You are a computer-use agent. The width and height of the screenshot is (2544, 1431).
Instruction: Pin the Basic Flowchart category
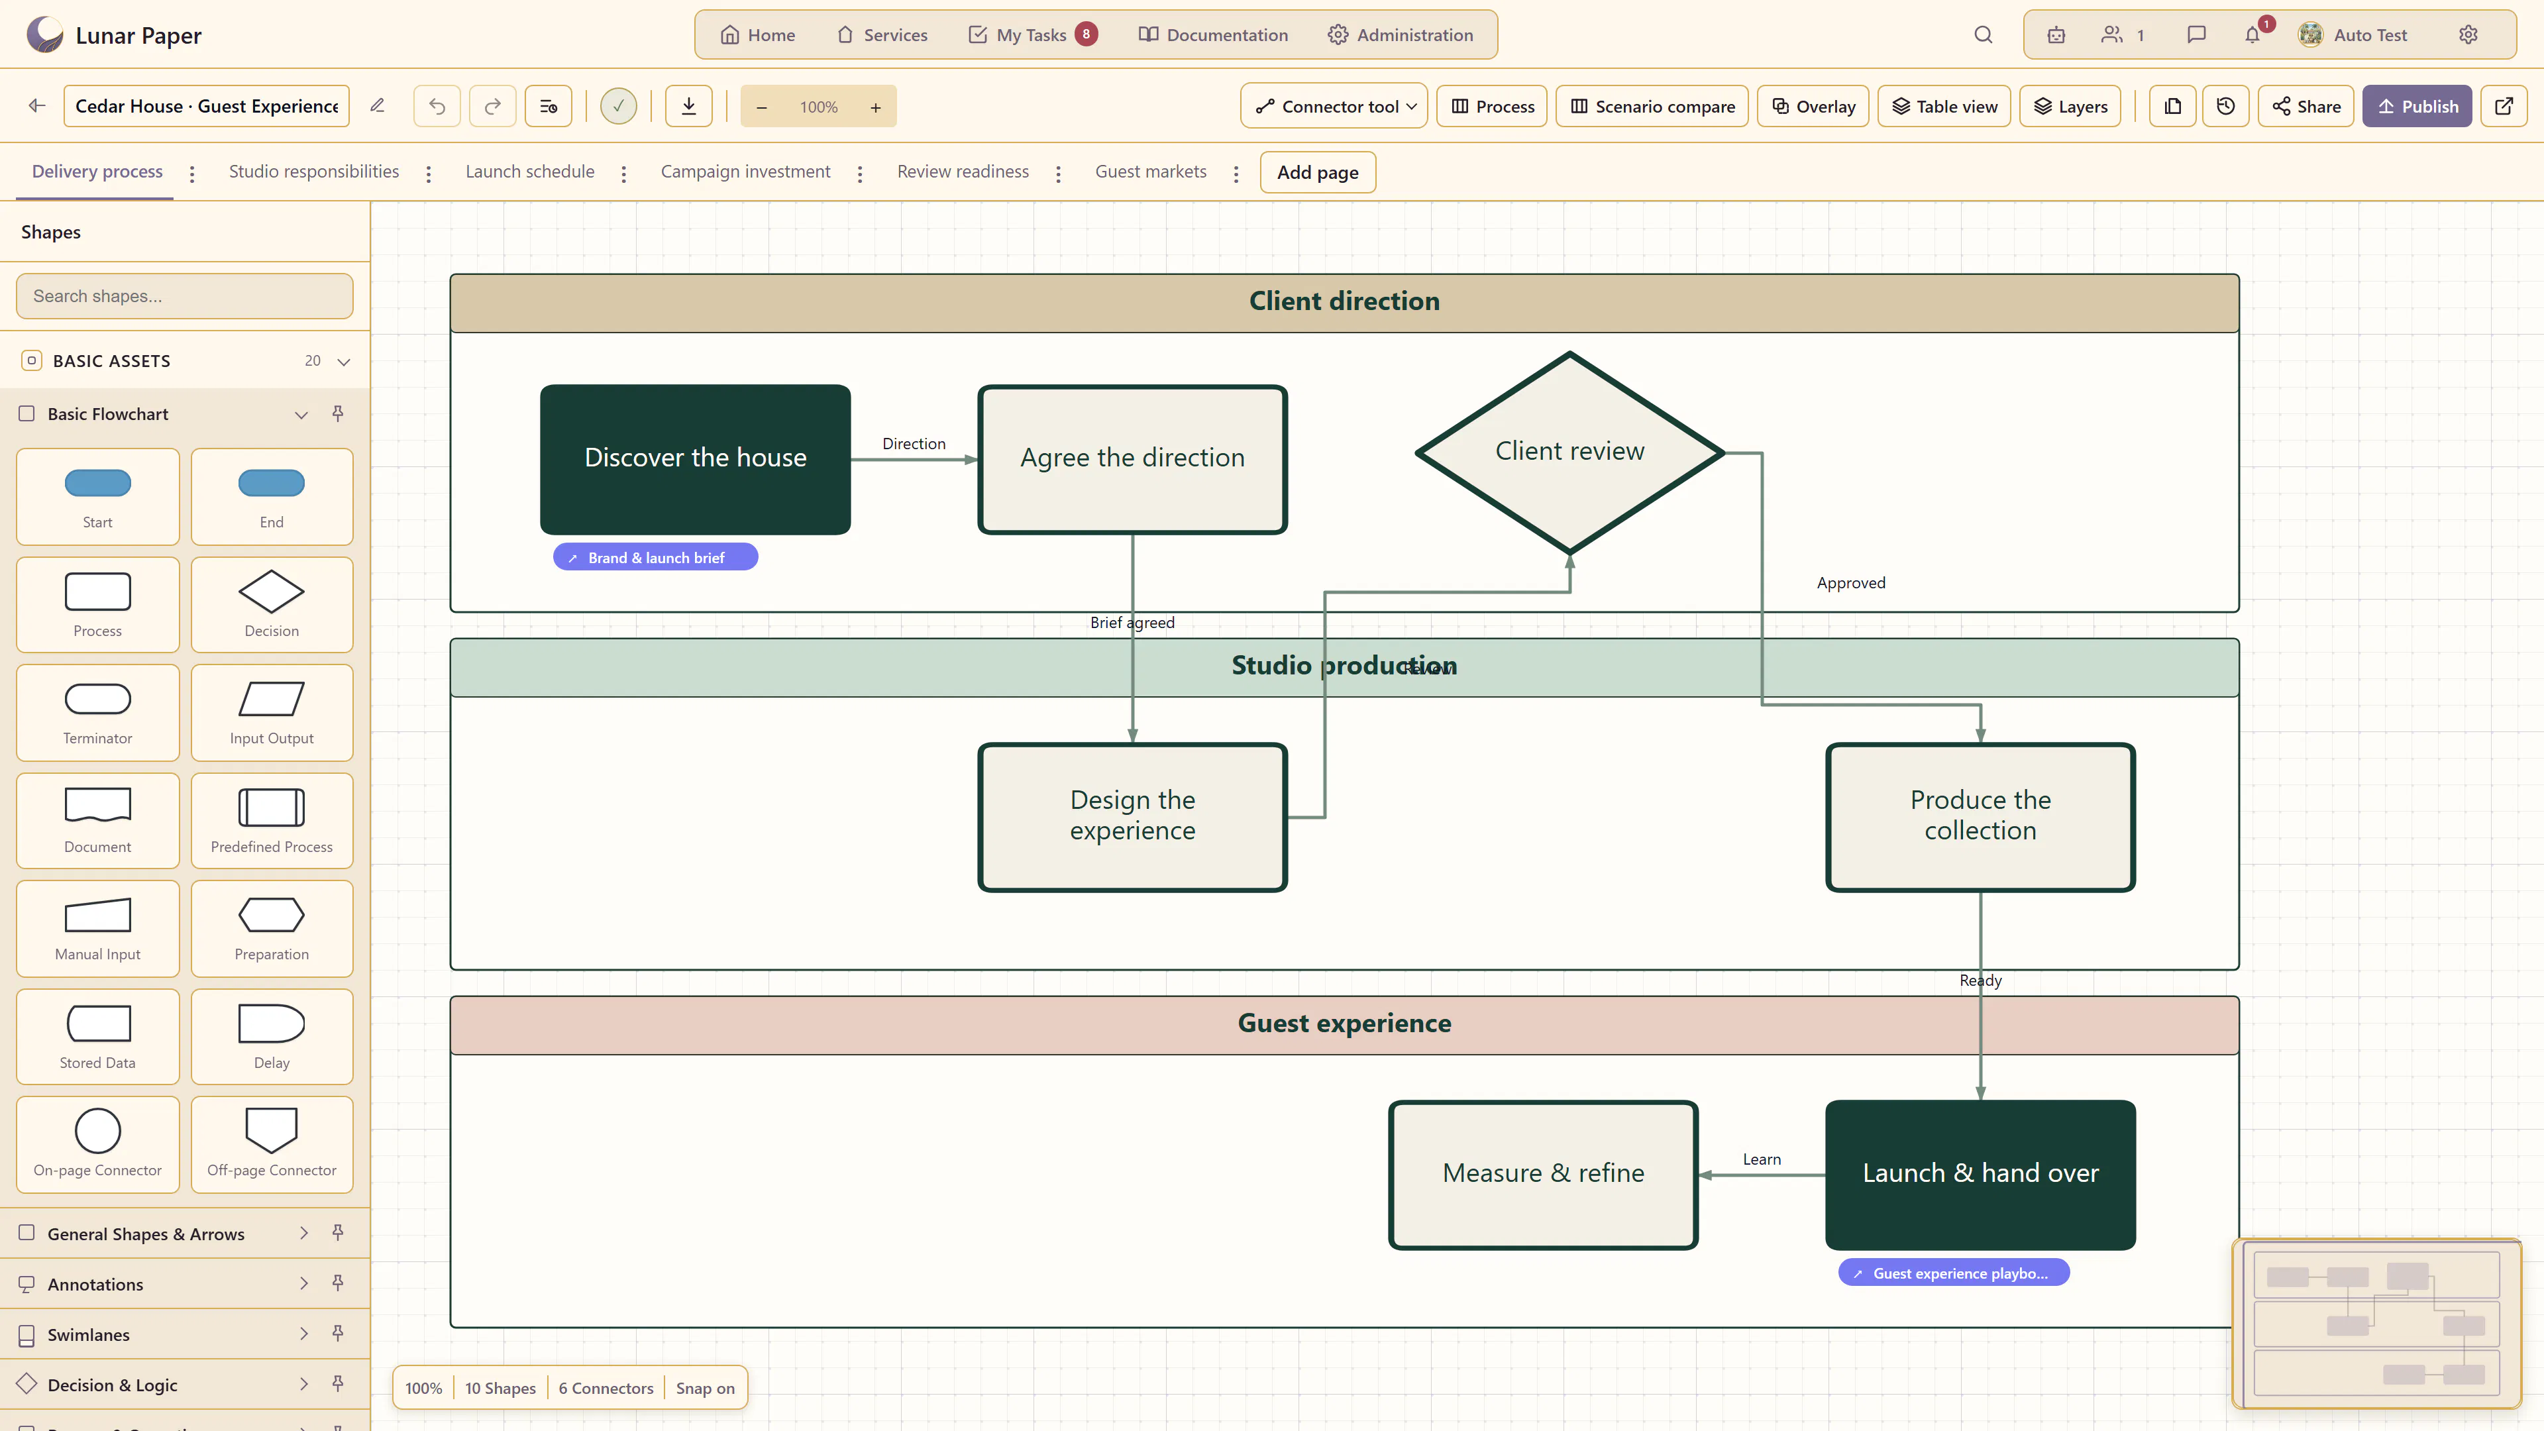click(338, 413)
